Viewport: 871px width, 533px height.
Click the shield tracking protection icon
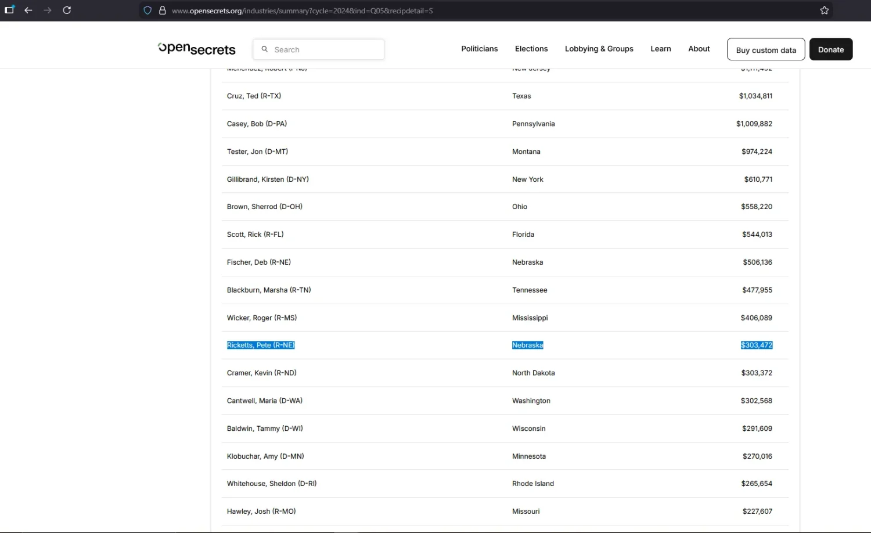tap(147, 10)
